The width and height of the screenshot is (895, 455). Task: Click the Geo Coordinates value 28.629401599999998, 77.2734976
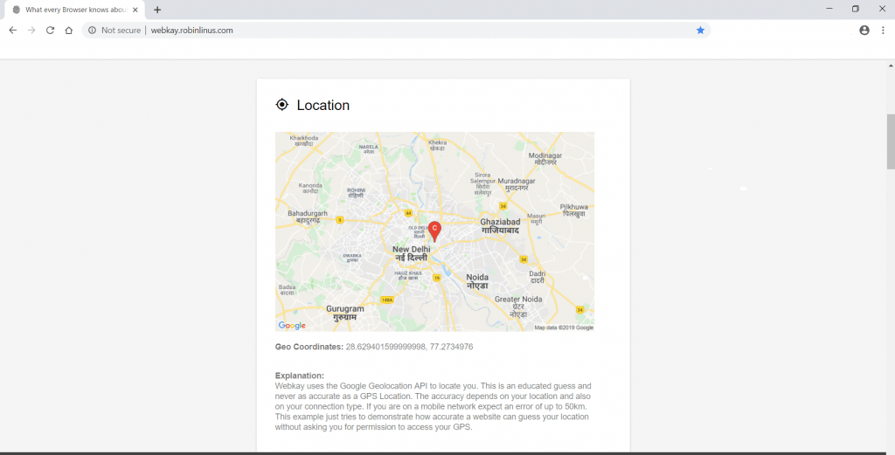(409, 347)
